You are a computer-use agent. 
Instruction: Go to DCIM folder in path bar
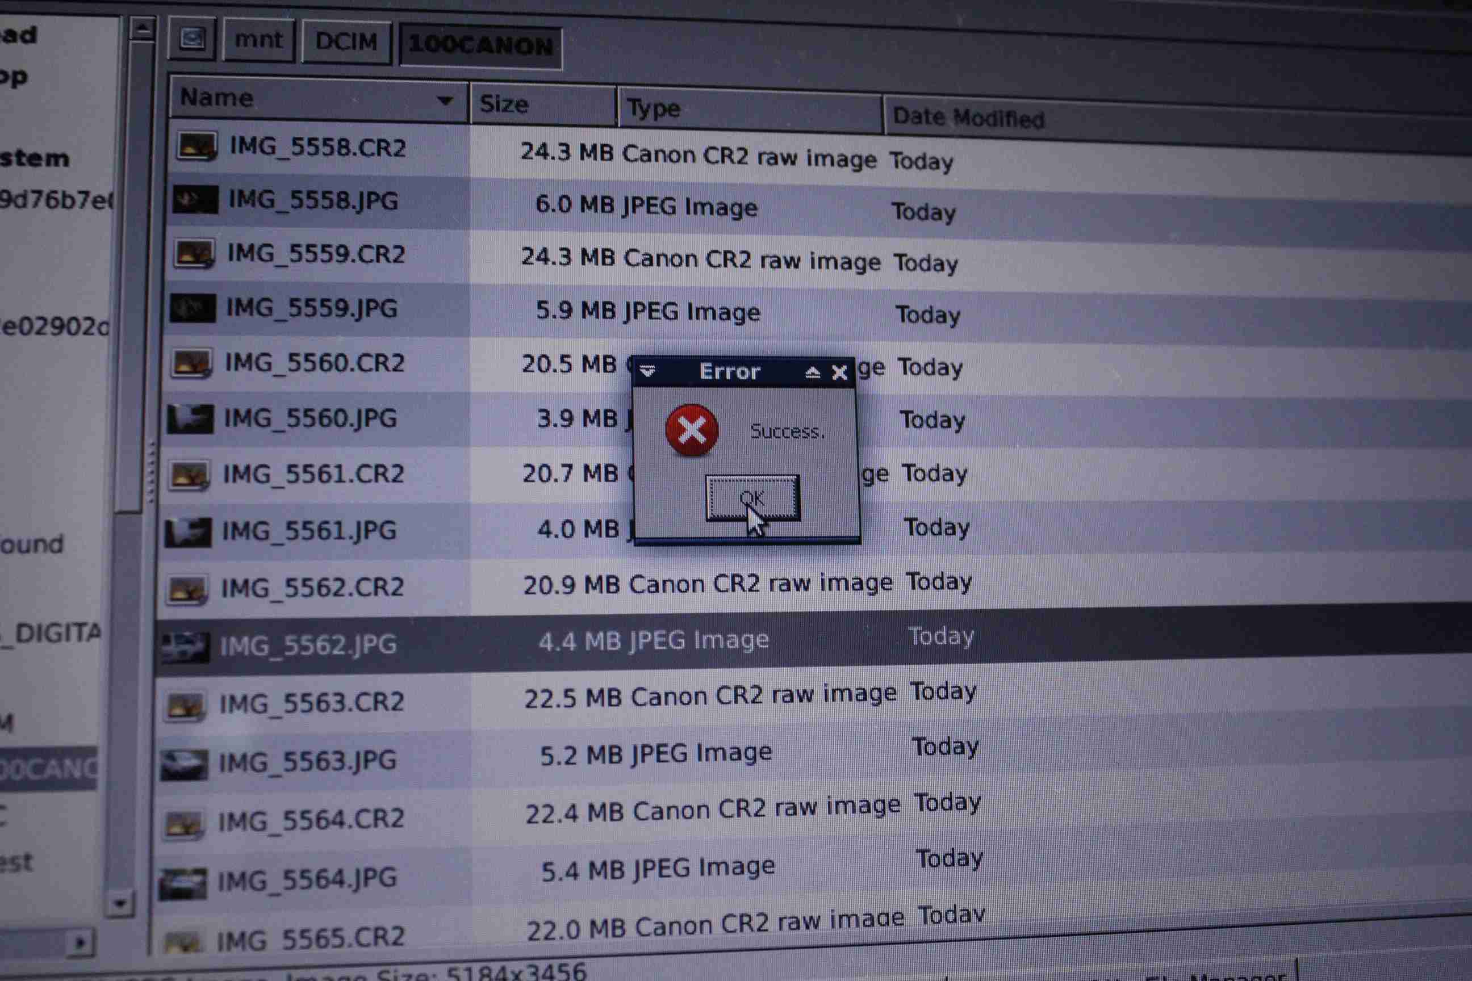[347, 42]
